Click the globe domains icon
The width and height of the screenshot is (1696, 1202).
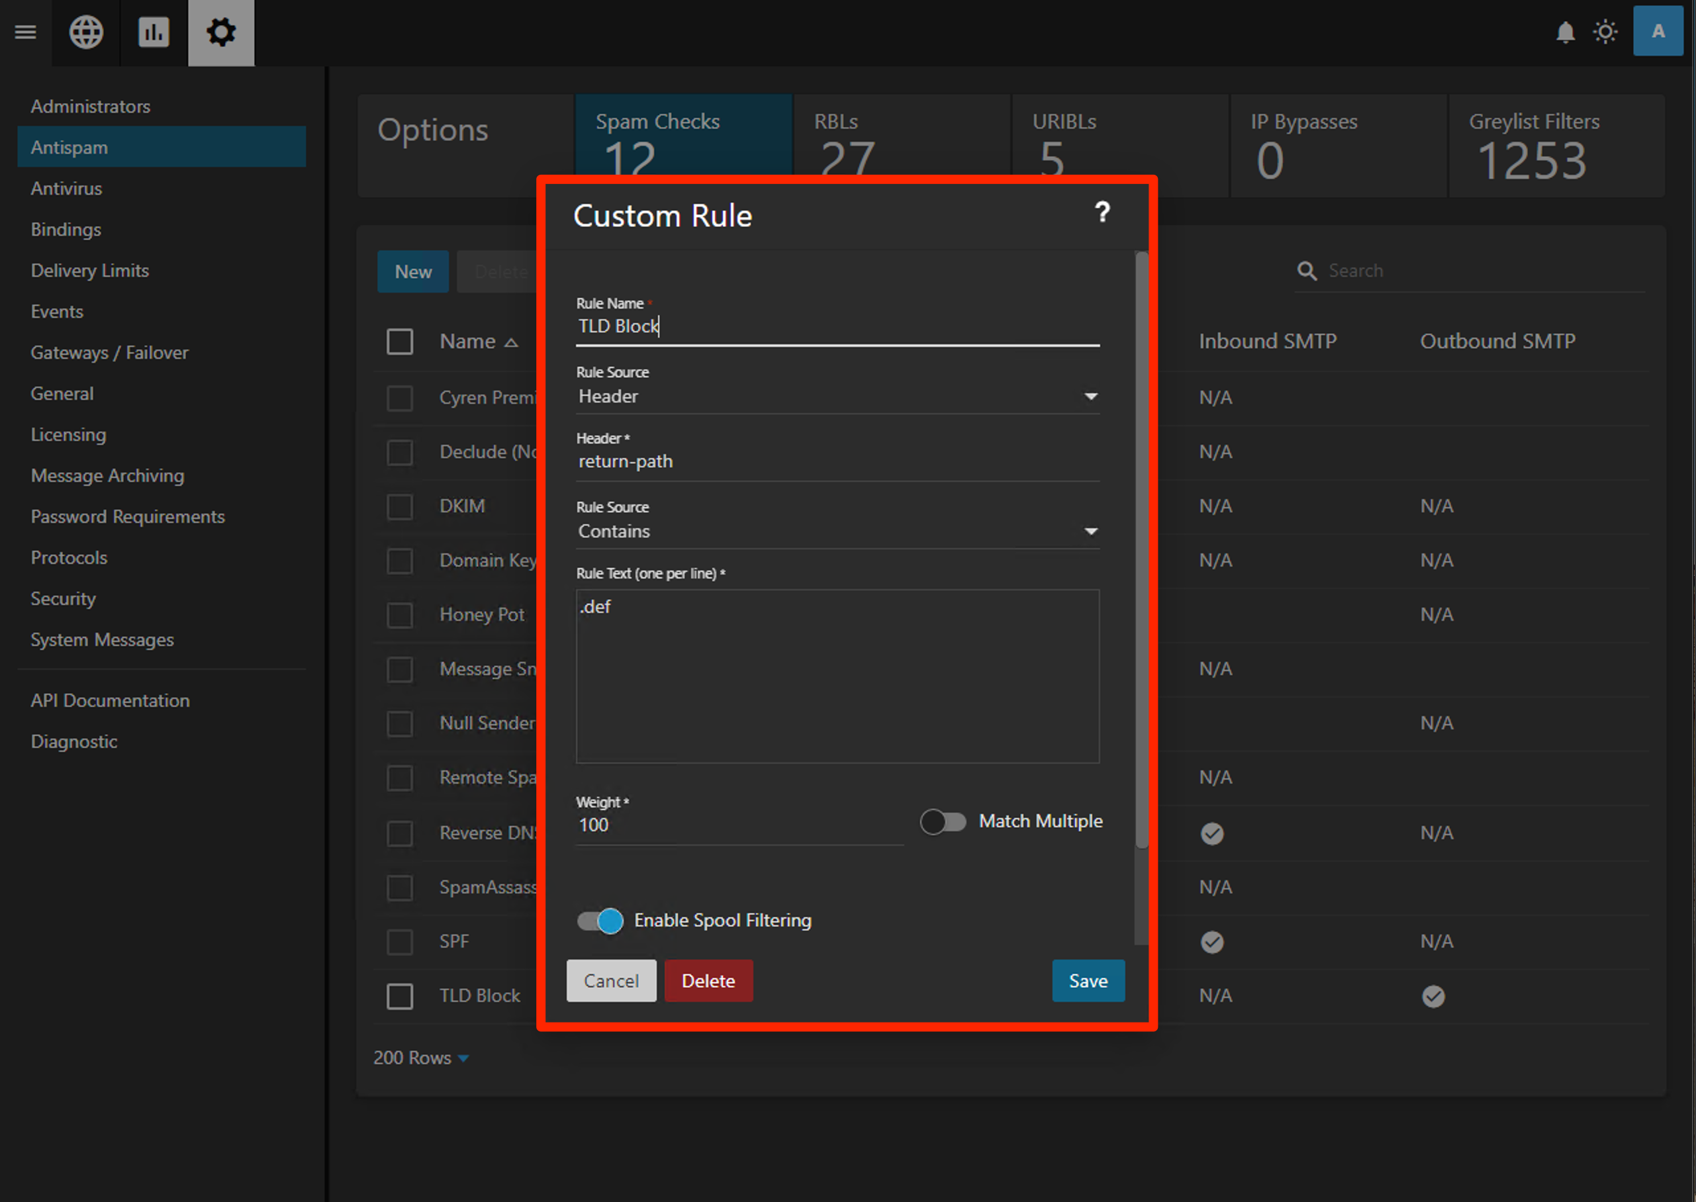(x=86, y=32)
